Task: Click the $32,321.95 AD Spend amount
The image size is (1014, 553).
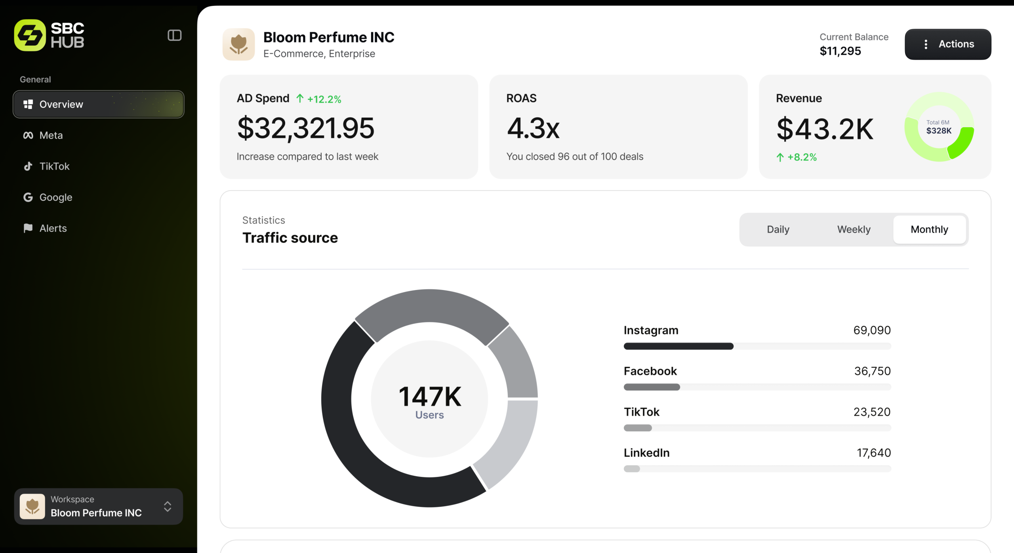Action: [305, 128]
